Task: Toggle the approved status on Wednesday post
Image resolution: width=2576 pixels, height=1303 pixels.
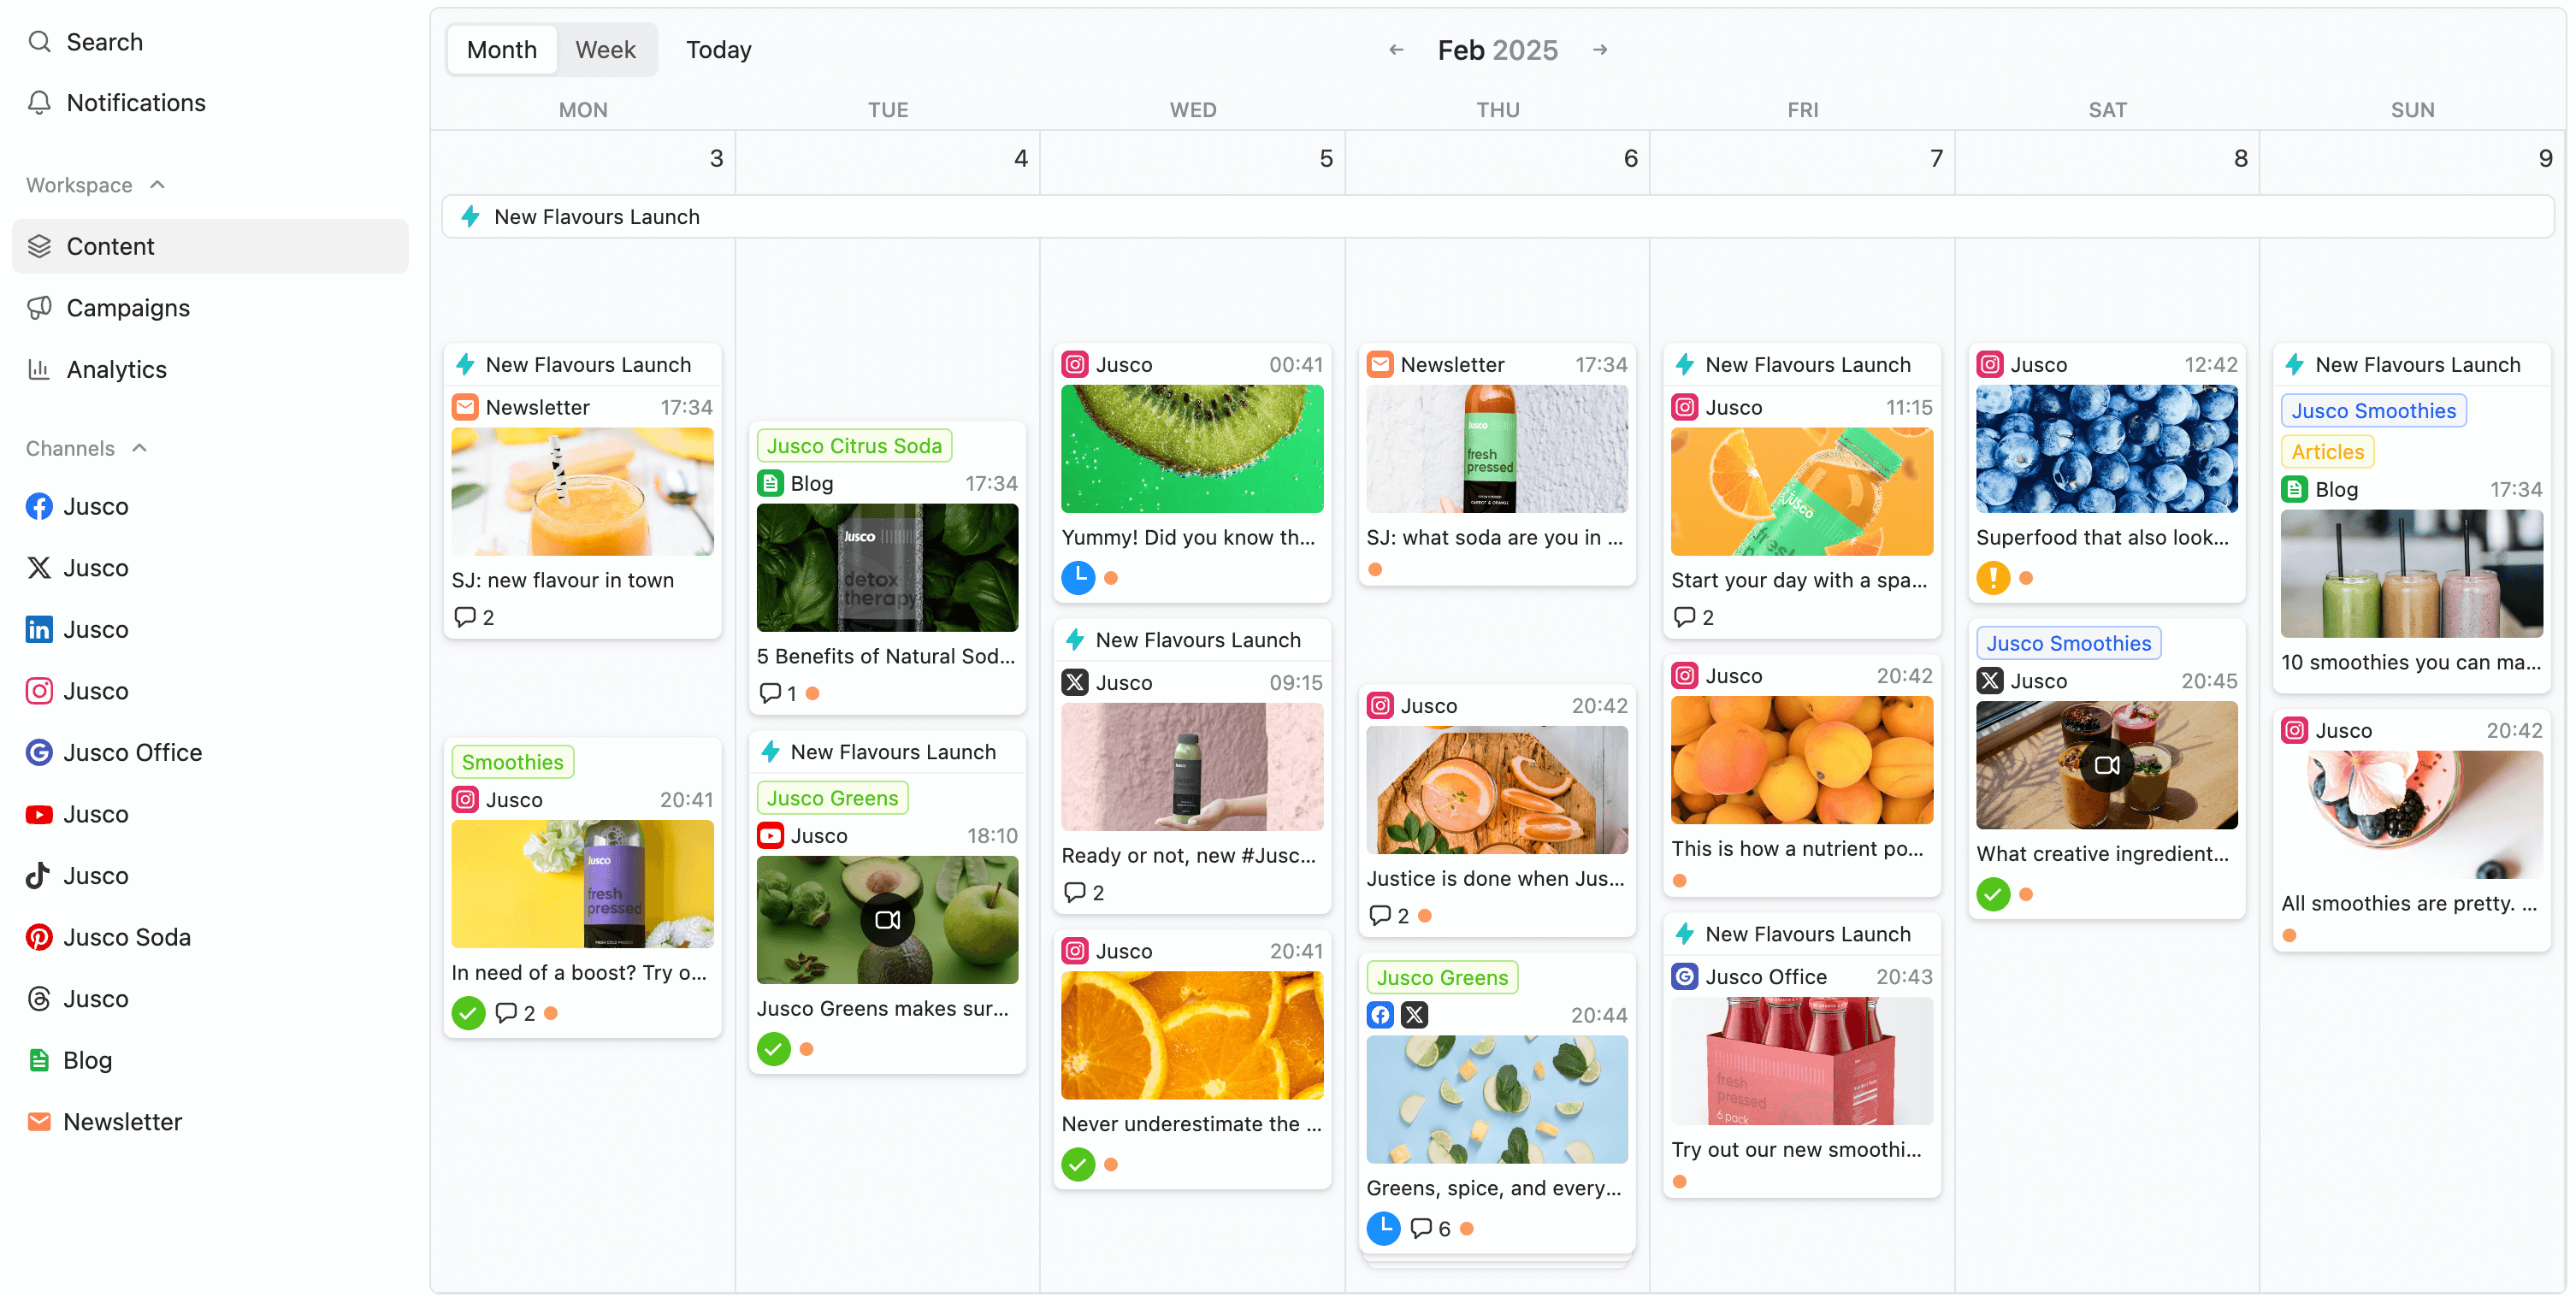Action: pos(1077,1164)
